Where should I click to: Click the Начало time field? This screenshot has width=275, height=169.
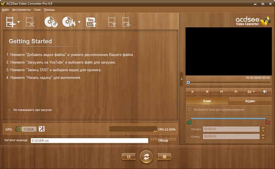[x=231, y=129]
